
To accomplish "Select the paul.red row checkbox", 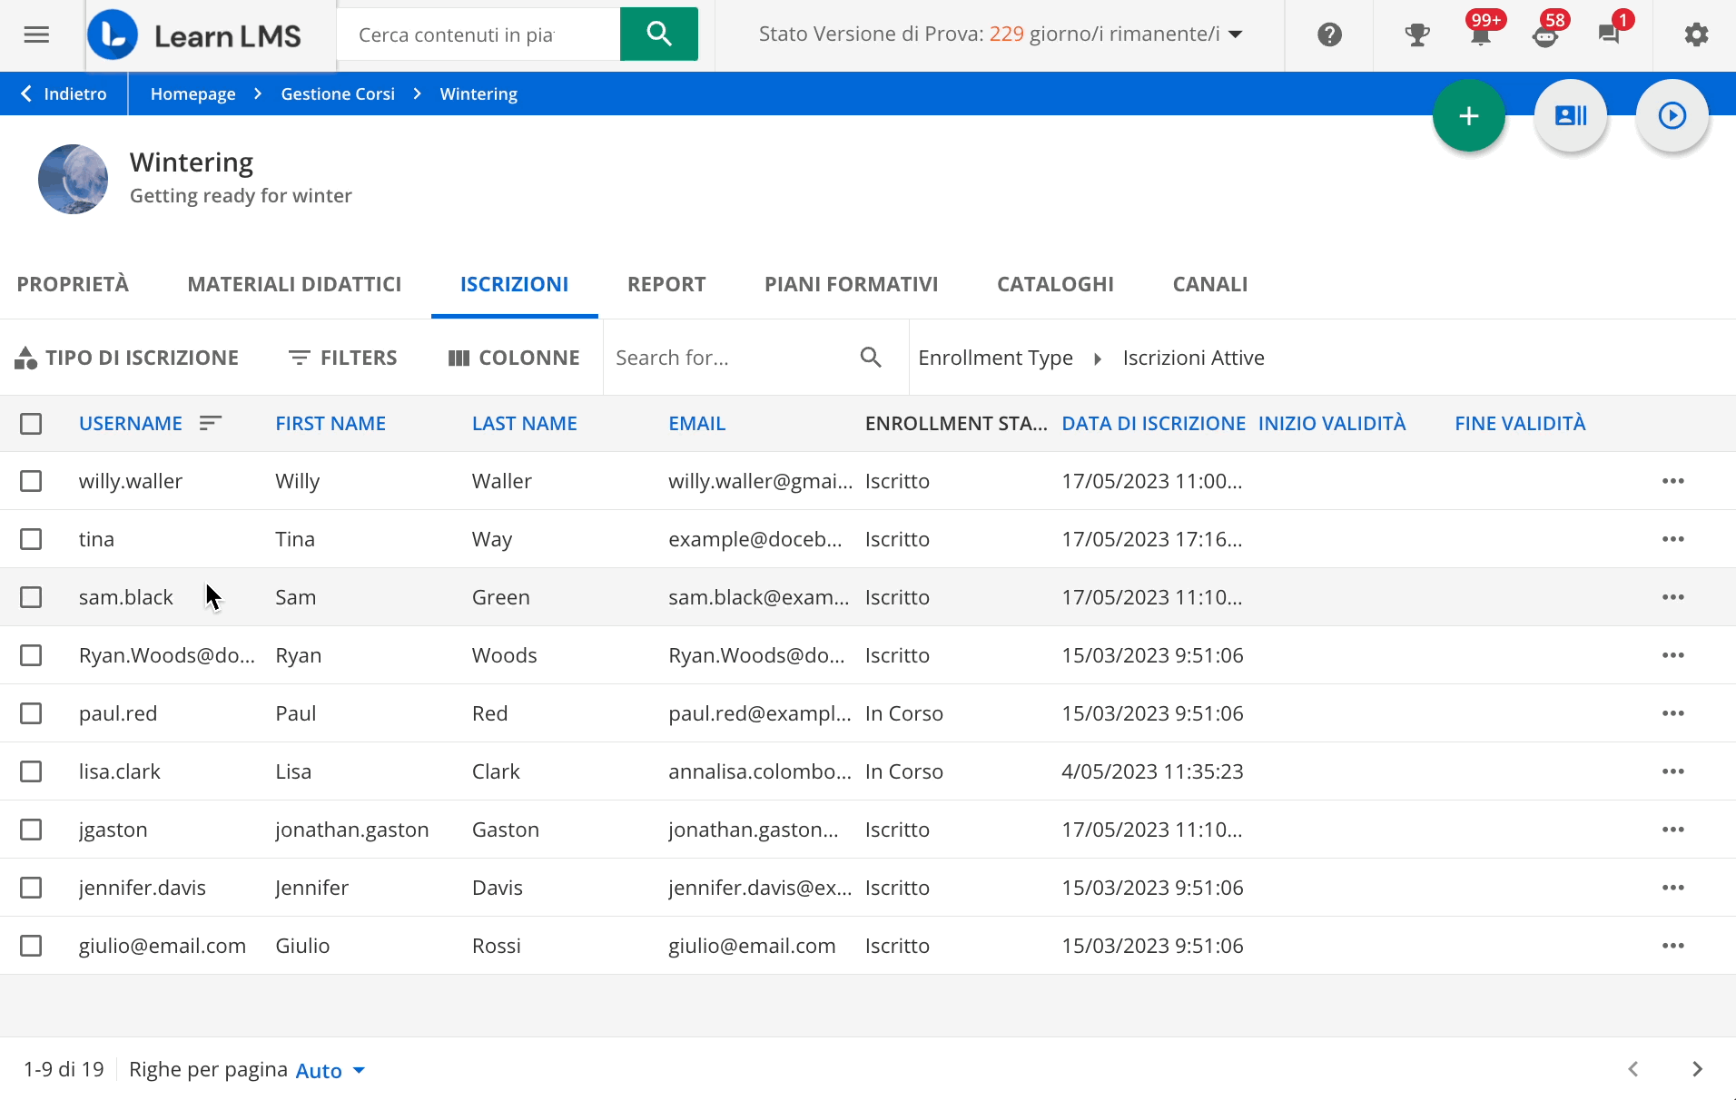I will click(x=31, y=713).
